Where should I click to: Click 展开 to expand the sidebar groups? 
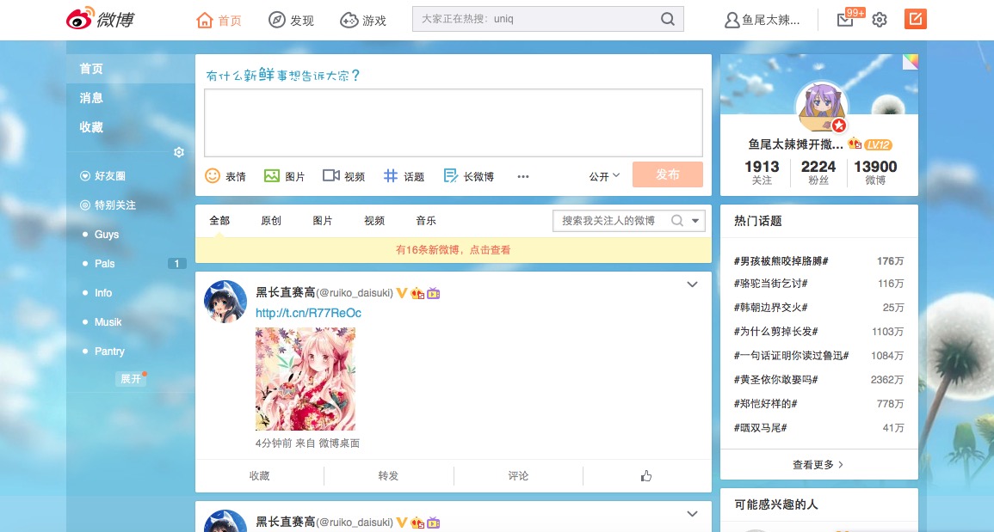click(130, 378)
